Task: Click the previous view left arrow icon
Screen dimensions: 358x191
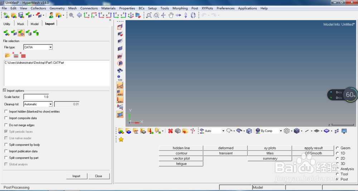Action: click(x=79, y=15)
